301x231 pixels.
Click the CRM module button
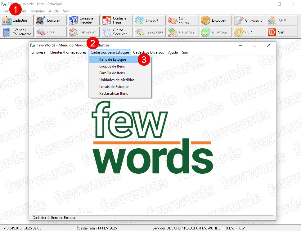[x=282, y=20]
